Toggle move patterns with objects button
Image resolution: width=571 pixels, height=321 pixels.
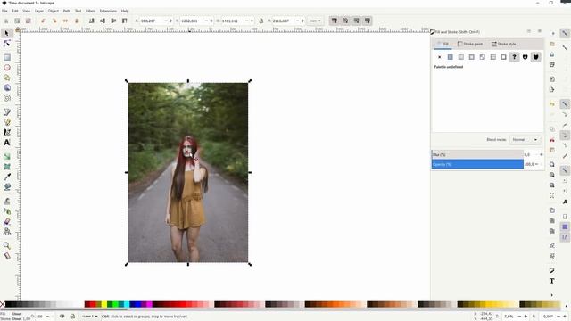[x=367, y=21]
